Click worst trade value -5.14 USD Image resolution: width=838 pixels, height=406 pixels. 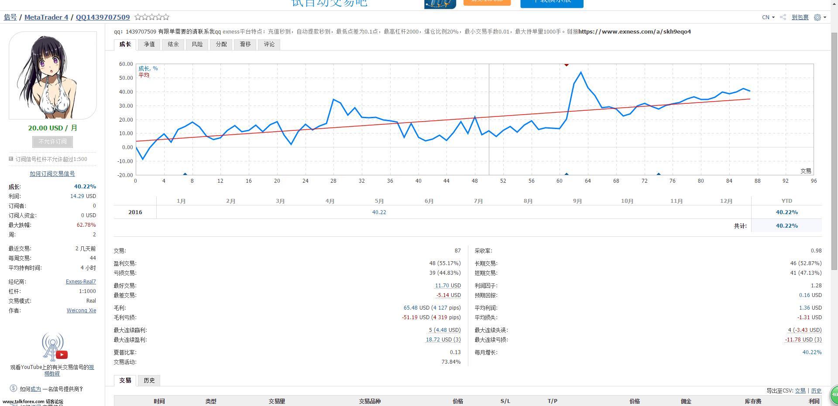[448, 295]
